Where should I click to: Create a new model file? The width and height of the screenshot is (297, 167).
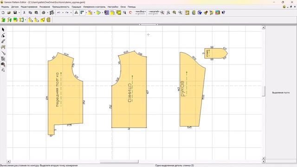click(x=3, y=13)
